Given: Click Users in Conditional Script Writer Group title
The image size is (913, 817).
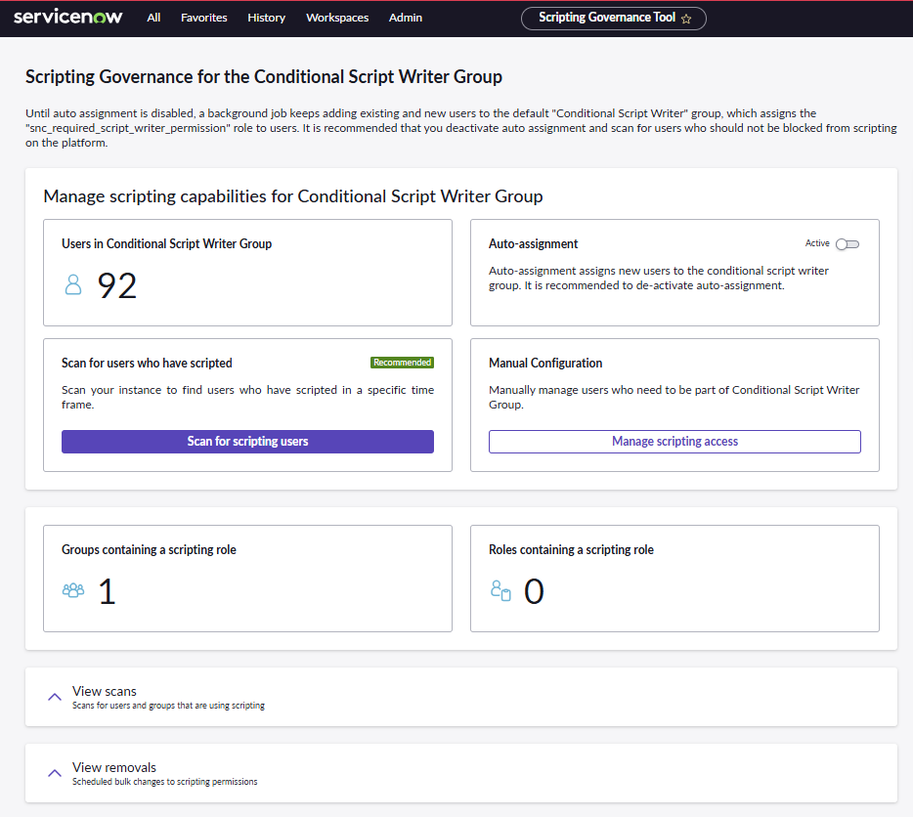Looking at the screenshot, I should [x=166, y=243].
